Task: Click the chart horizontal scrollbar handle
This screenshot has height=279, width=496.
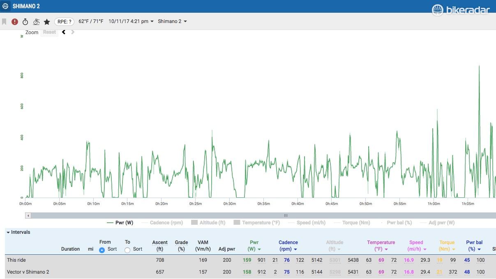Action: click(x=286, y=215)
